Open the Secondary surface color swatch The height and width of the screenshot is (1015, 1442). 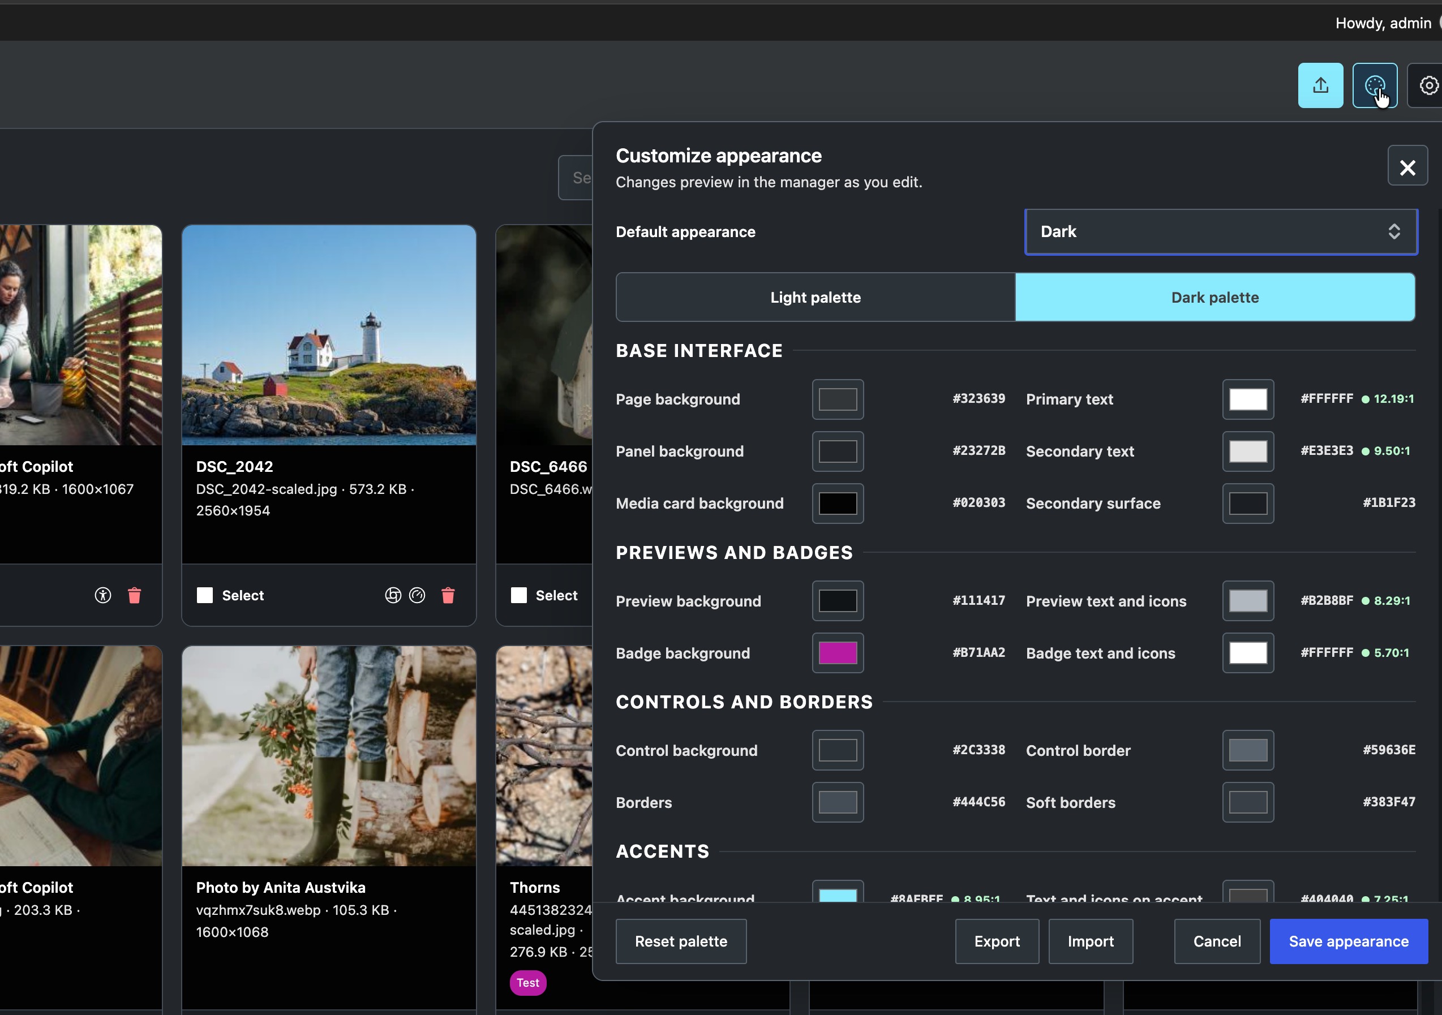pyautogui.click(x=1248, y=504)
